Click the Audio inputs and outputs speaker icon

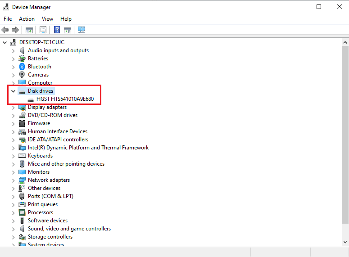(22, 50)
